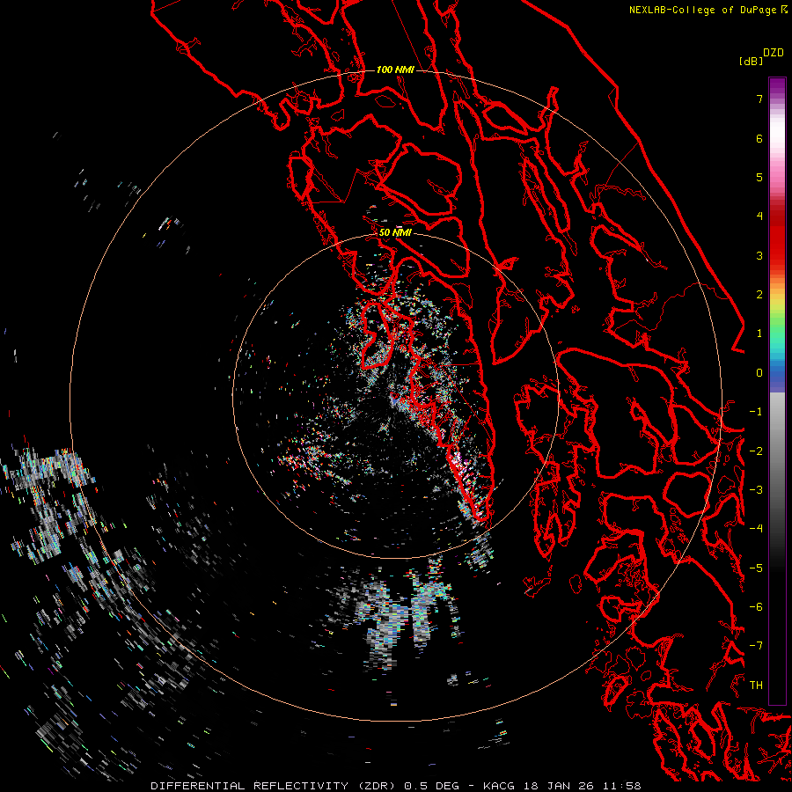Screen dimensions: 792x792
Task: Click the "-7" tick on color scale
Action: click(x=756, y=646)
